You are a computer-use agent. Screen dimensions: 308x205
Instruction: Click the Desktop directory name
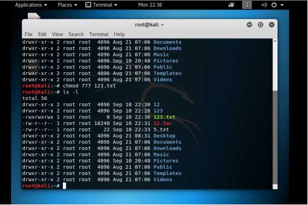(x=165, y=136)
